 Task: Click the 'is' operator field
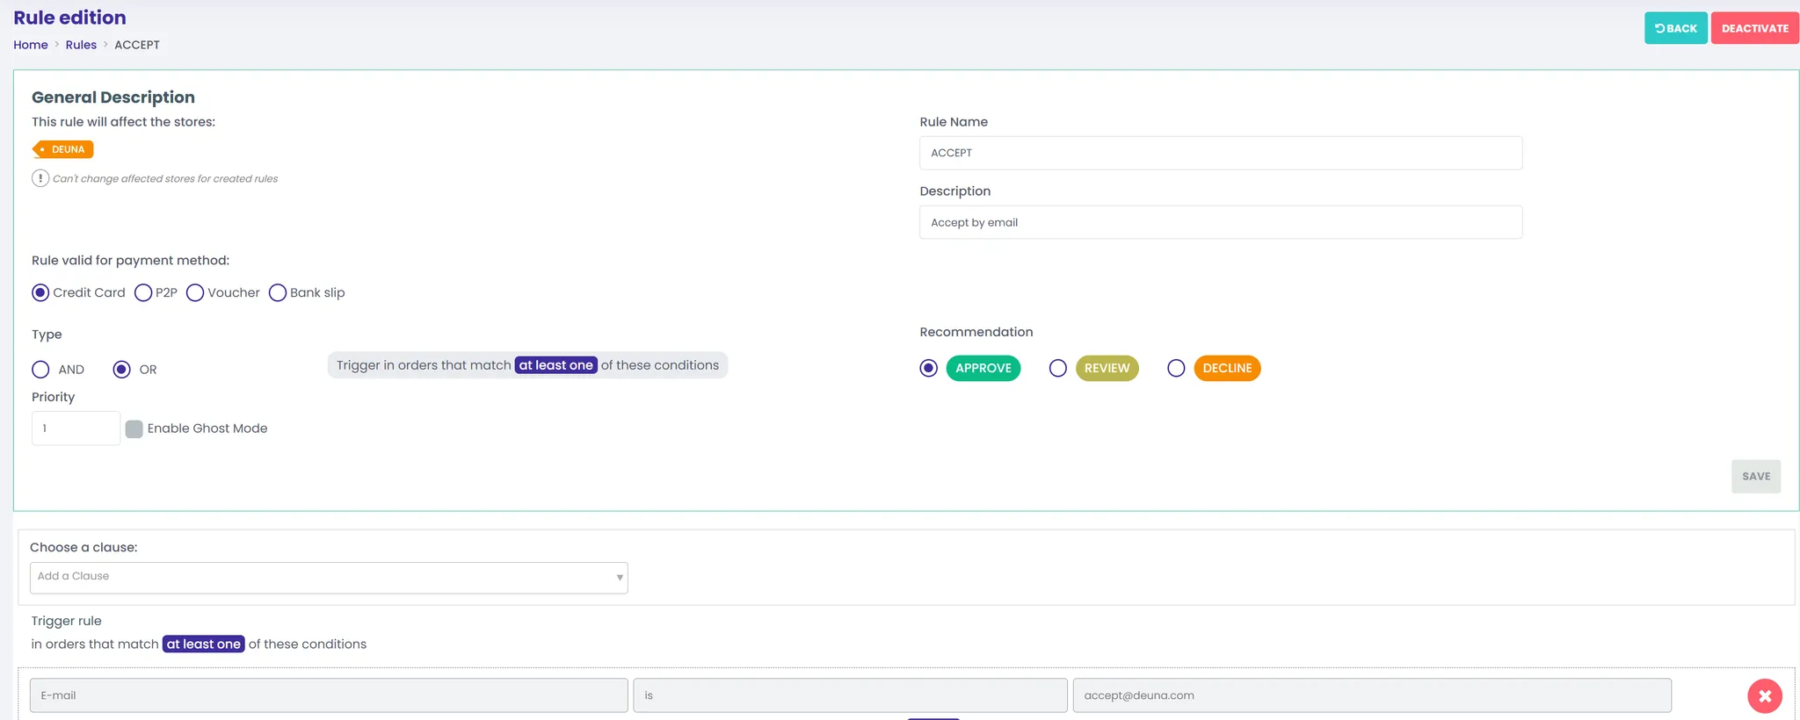850,695
